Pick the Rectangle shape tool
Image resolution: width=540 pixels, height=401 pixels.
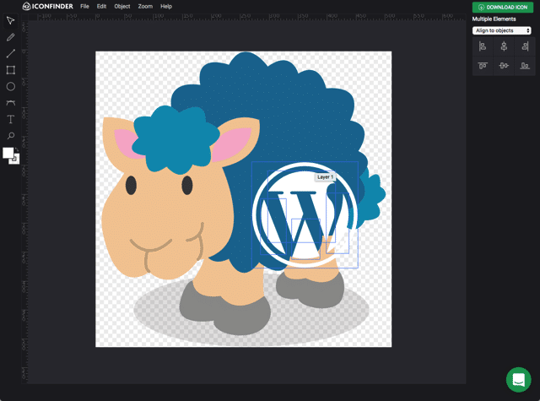pyautogui.click(x=10, y=70)
